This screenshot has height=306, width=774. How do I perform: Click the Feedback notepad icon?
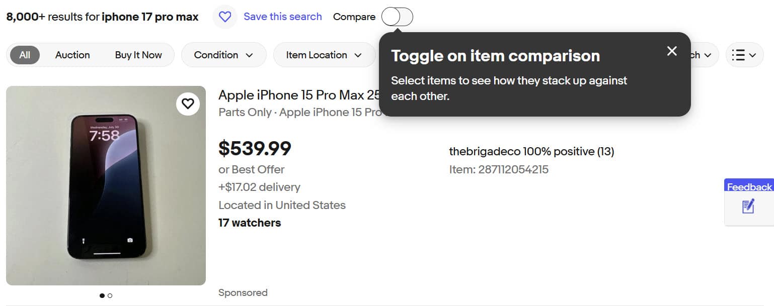point(748,207)
